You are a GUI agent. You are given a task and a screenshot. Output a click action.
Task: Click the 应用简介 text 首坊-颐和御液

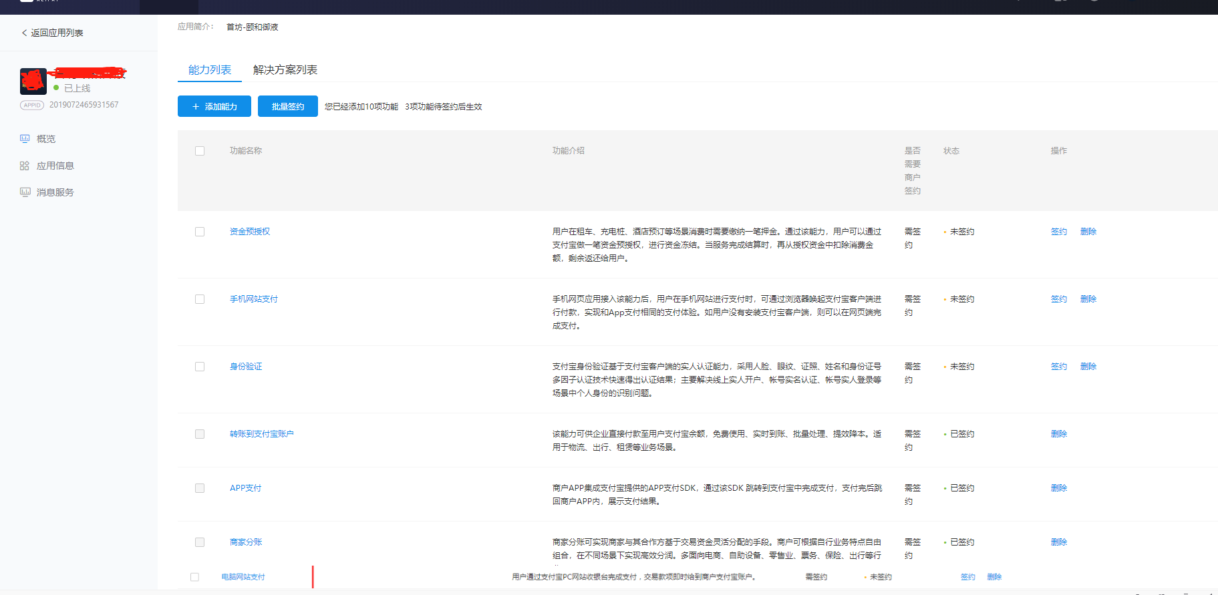point(253,27)
